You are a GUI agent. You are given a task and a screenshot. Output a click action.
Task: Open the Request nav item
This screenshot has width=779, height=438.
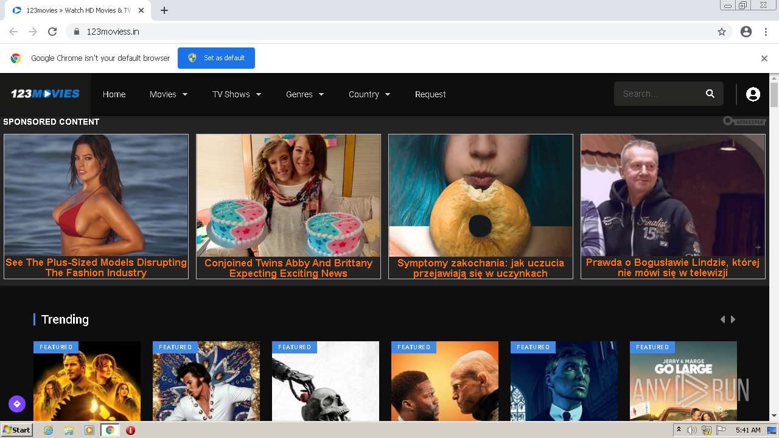point(430,94)
